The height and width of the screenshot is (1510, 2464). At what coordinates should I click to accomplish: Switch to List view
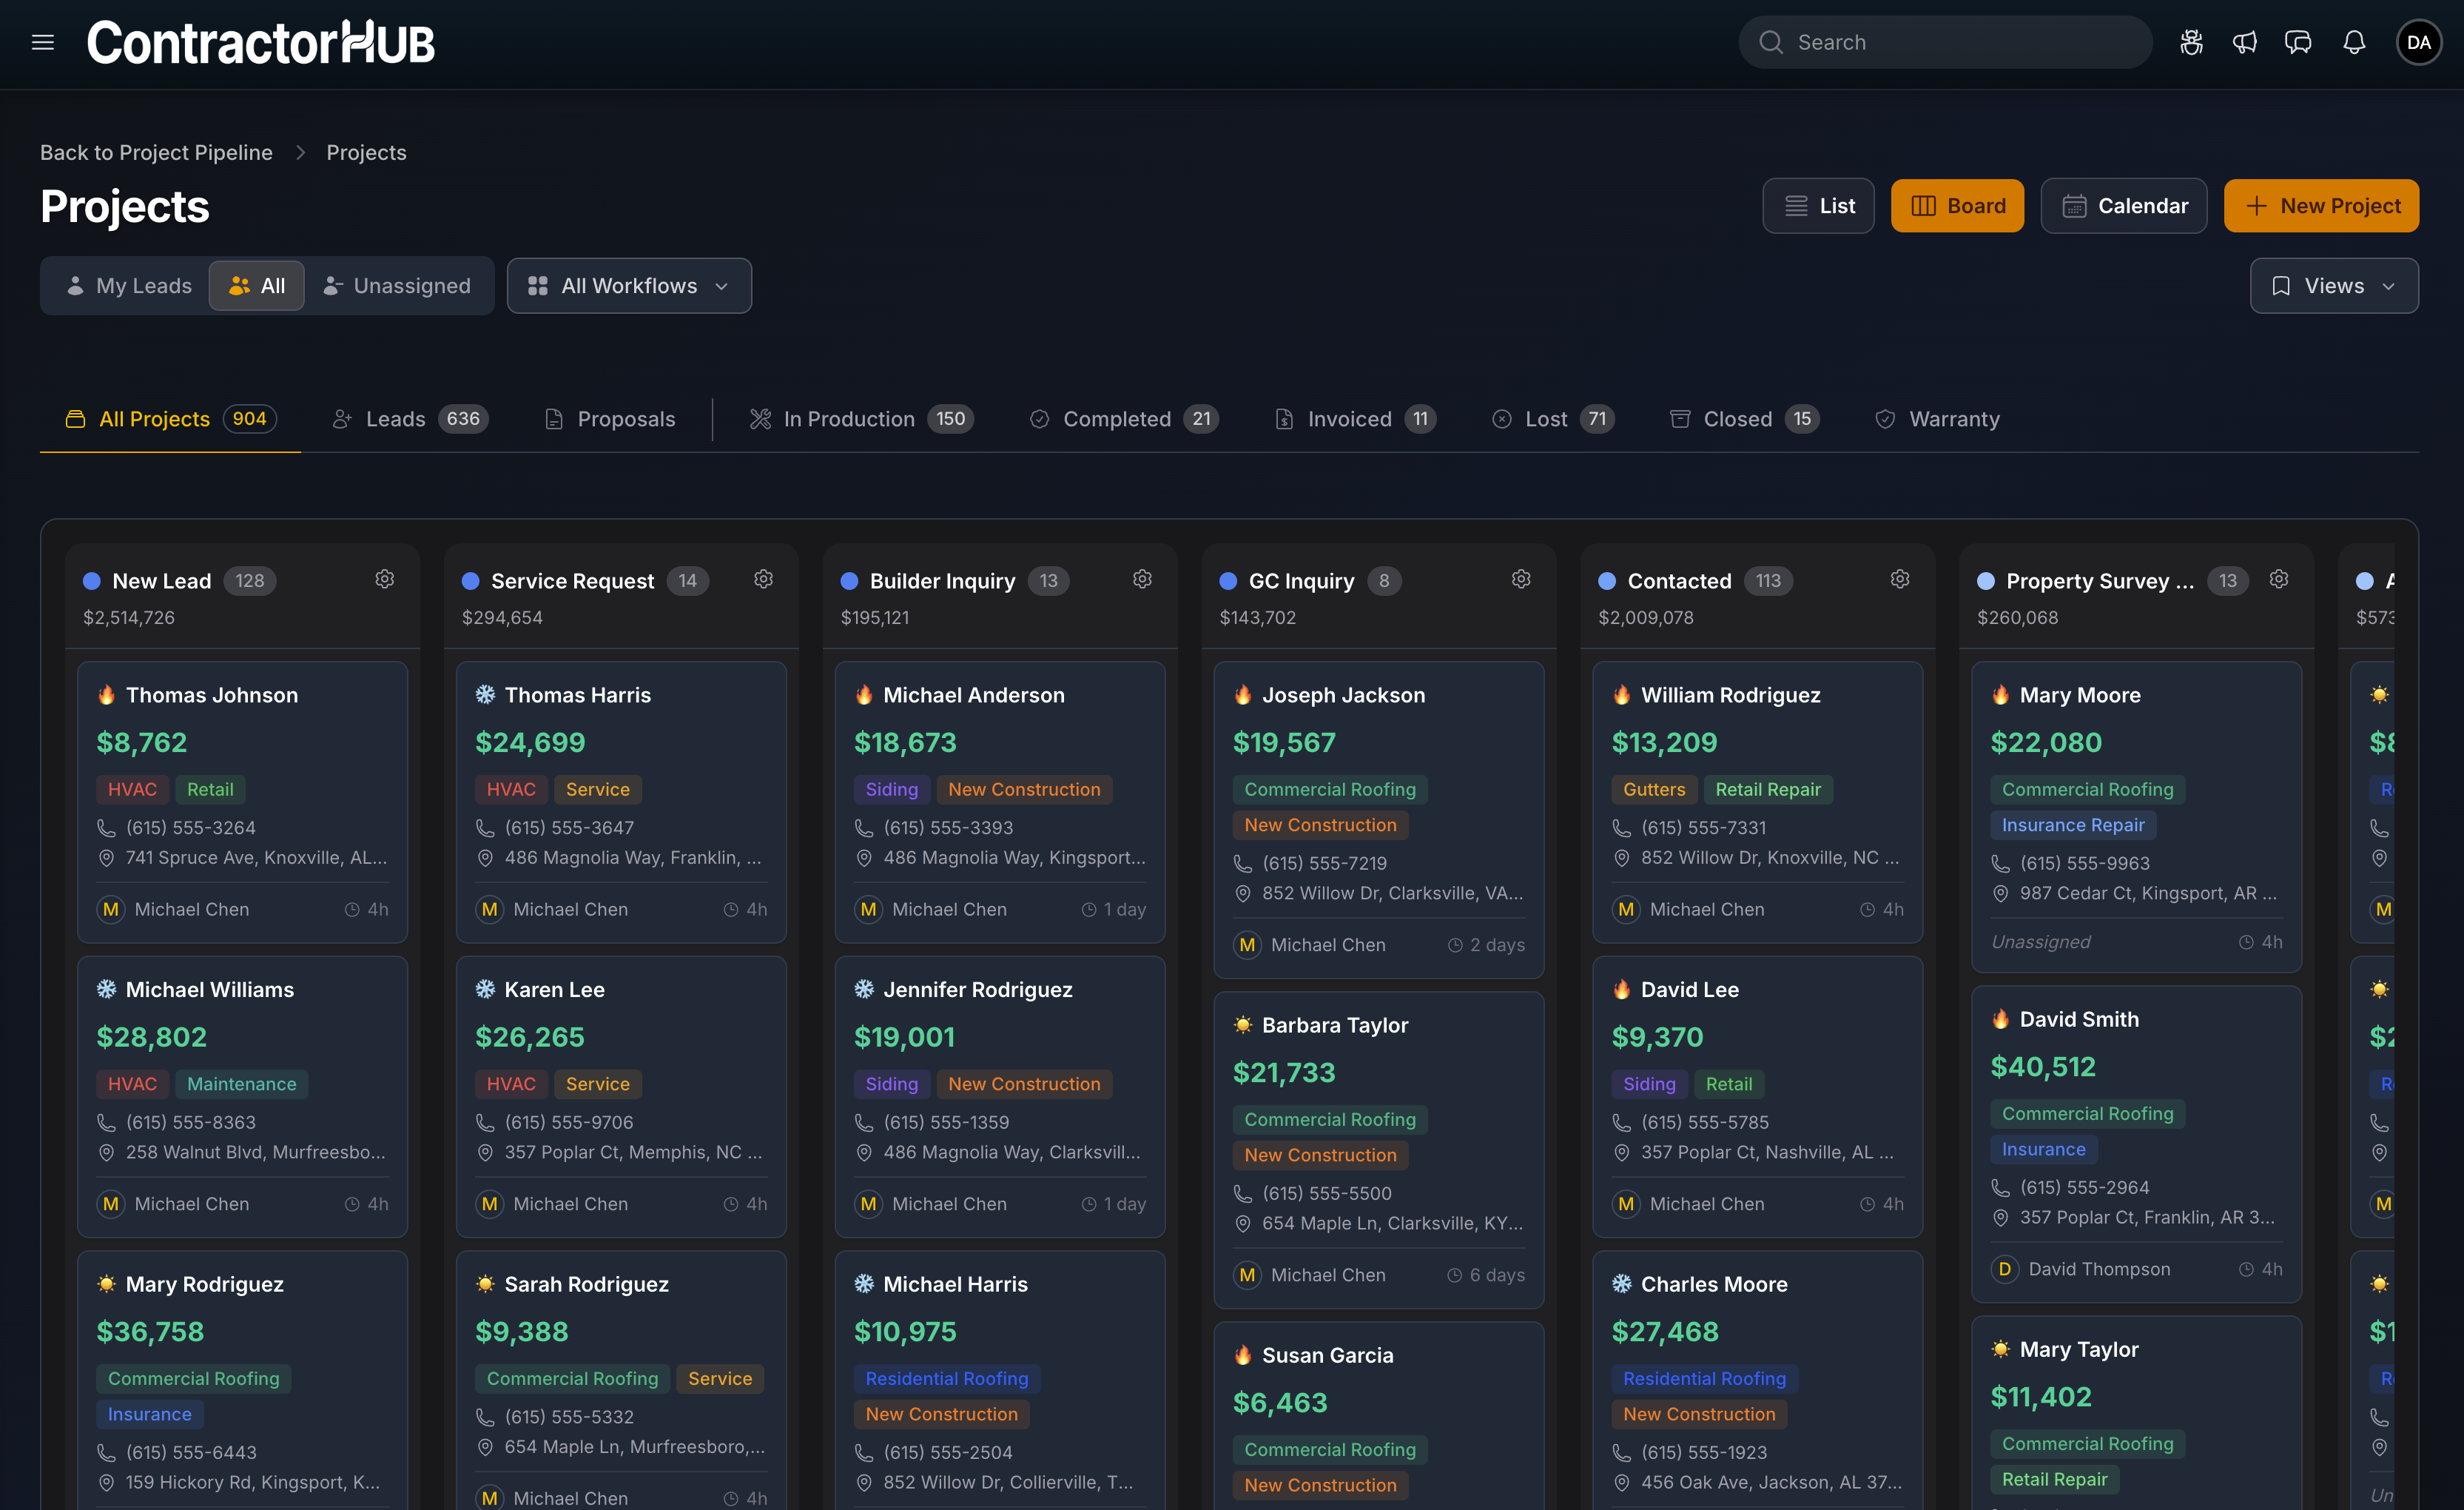click(x=1818, y=205)
